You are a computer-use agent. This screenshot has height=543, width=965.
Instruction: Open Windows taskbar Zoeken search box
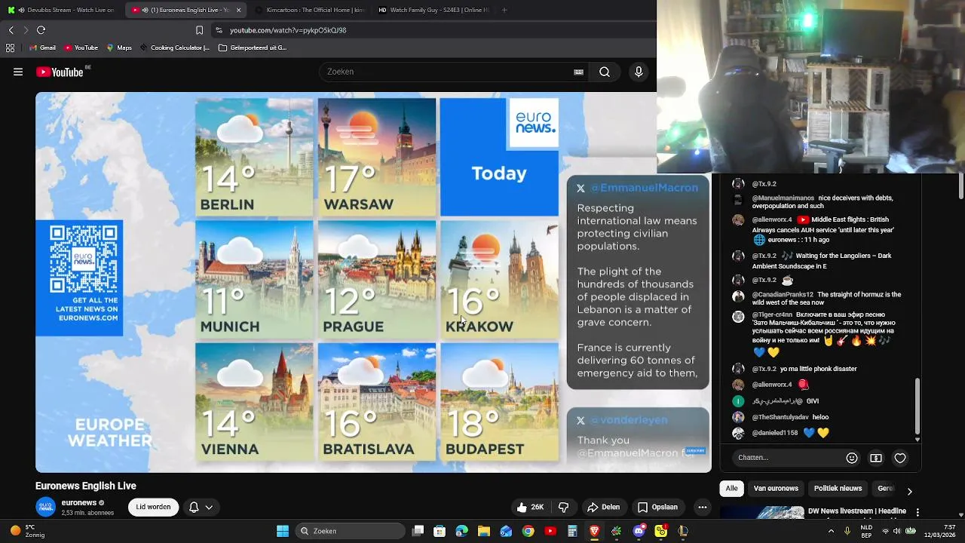tap(351, 531)
